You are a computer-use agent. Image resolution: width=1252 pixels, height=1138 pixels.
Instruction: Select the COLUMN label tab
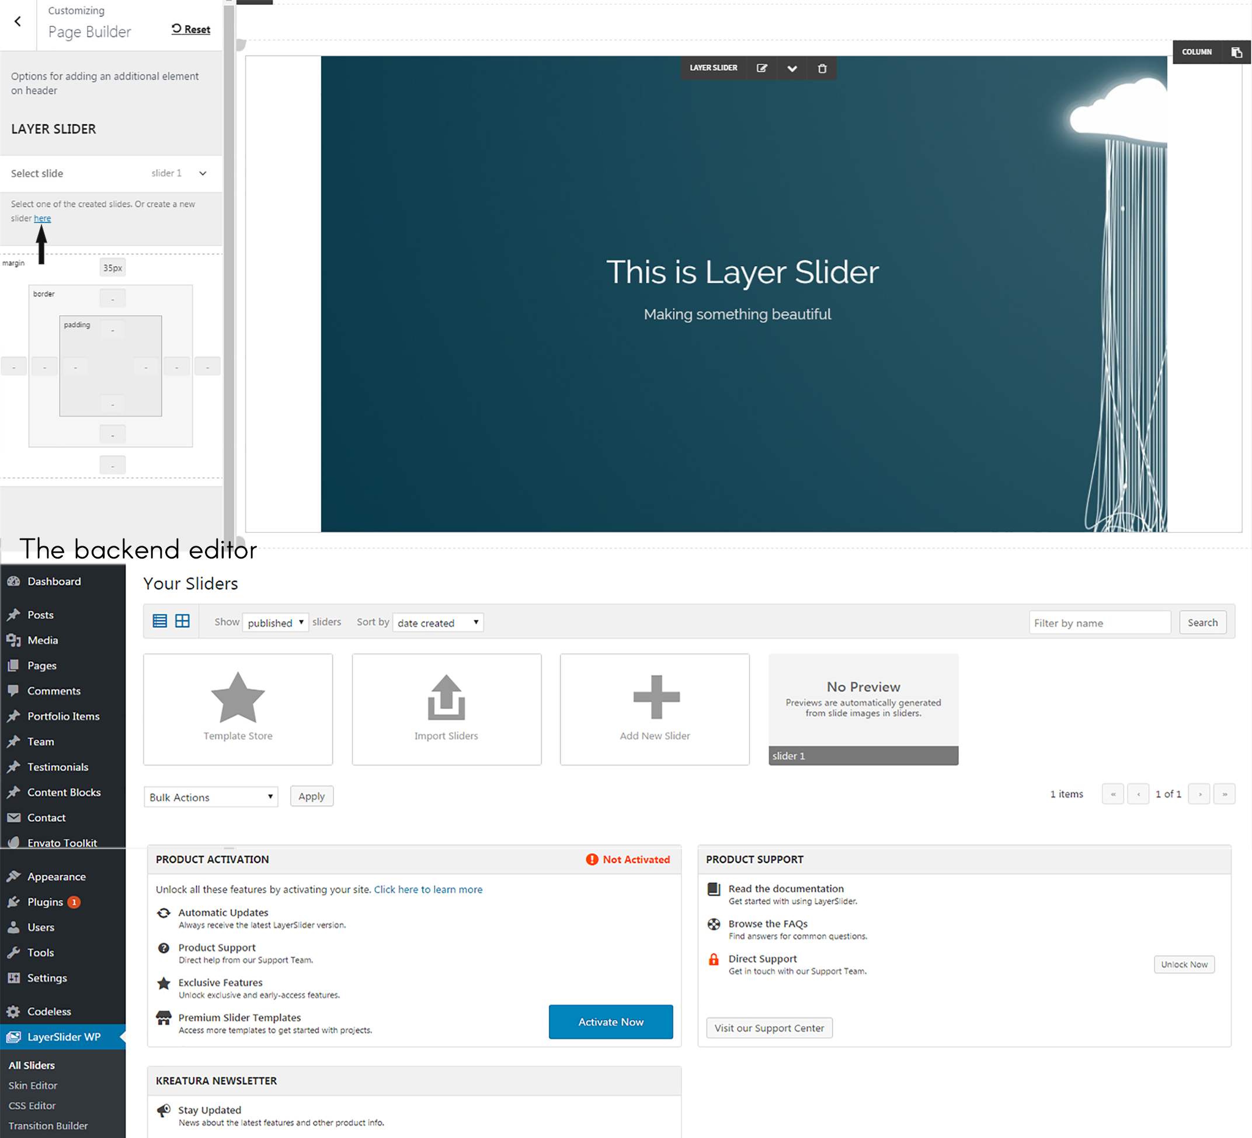point(1197,52)
